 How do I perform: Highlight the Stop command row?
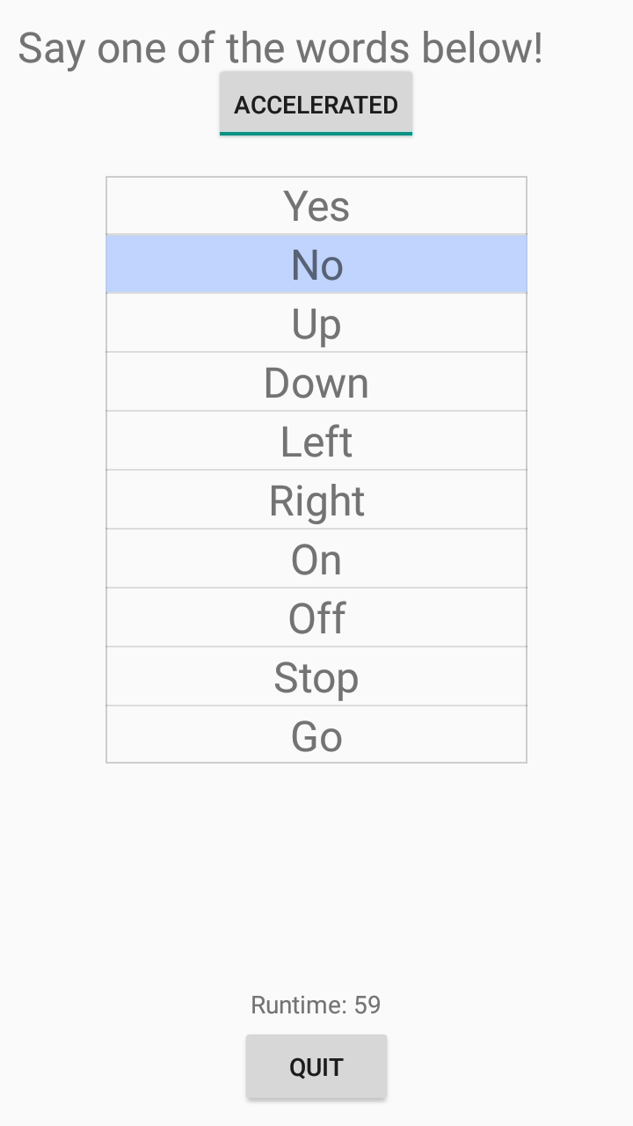pyautogui.click(x=316, y=677)
